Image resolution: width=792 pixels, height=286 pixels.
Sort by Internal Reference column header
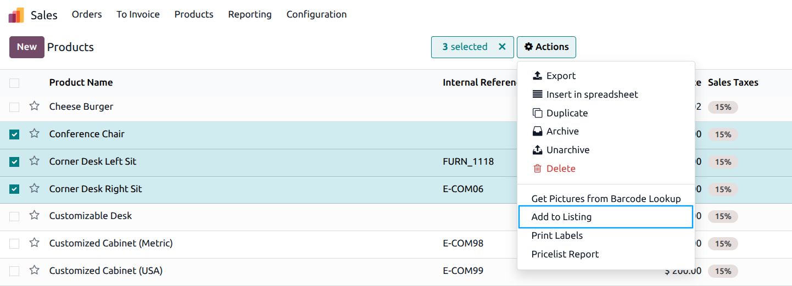[481, 82]
